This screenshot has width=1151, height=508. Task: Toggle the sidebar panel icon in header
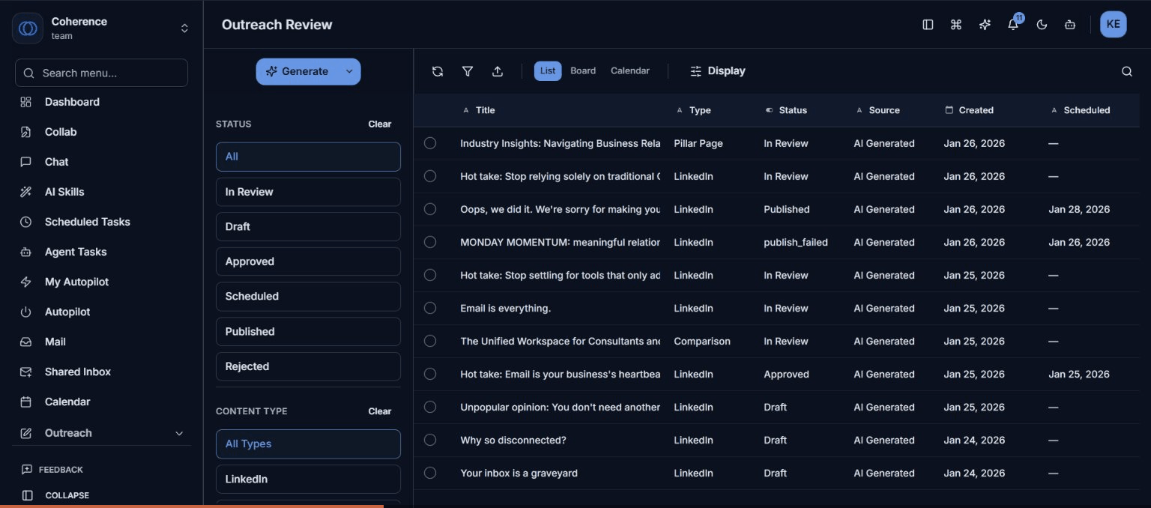coord(928,24)
